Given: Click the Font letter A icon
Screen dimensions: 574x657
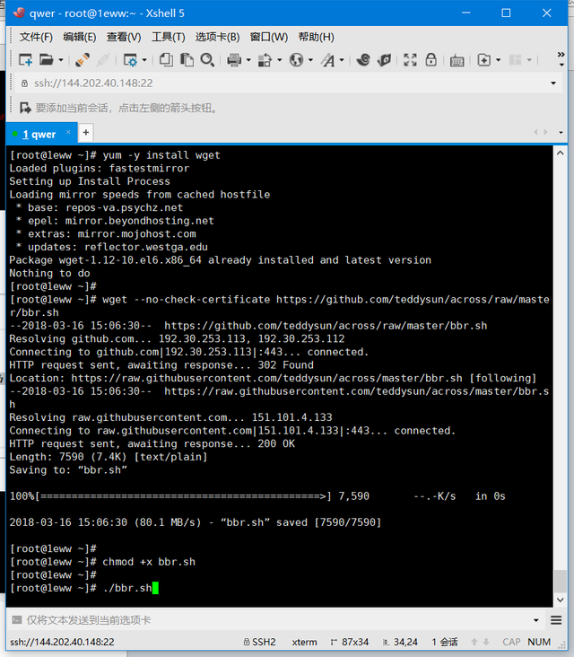Looking at the screenshot, I should point(328,60).
